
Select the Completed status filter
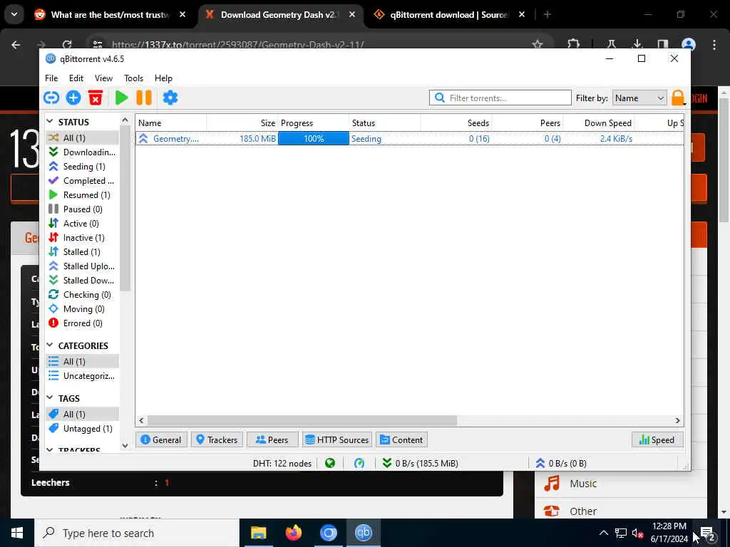tap(83, 180)
